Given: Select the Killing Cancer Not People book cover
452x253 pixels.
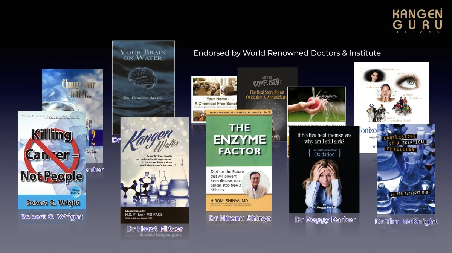Looking at the screenshot, I should [52, 160].
